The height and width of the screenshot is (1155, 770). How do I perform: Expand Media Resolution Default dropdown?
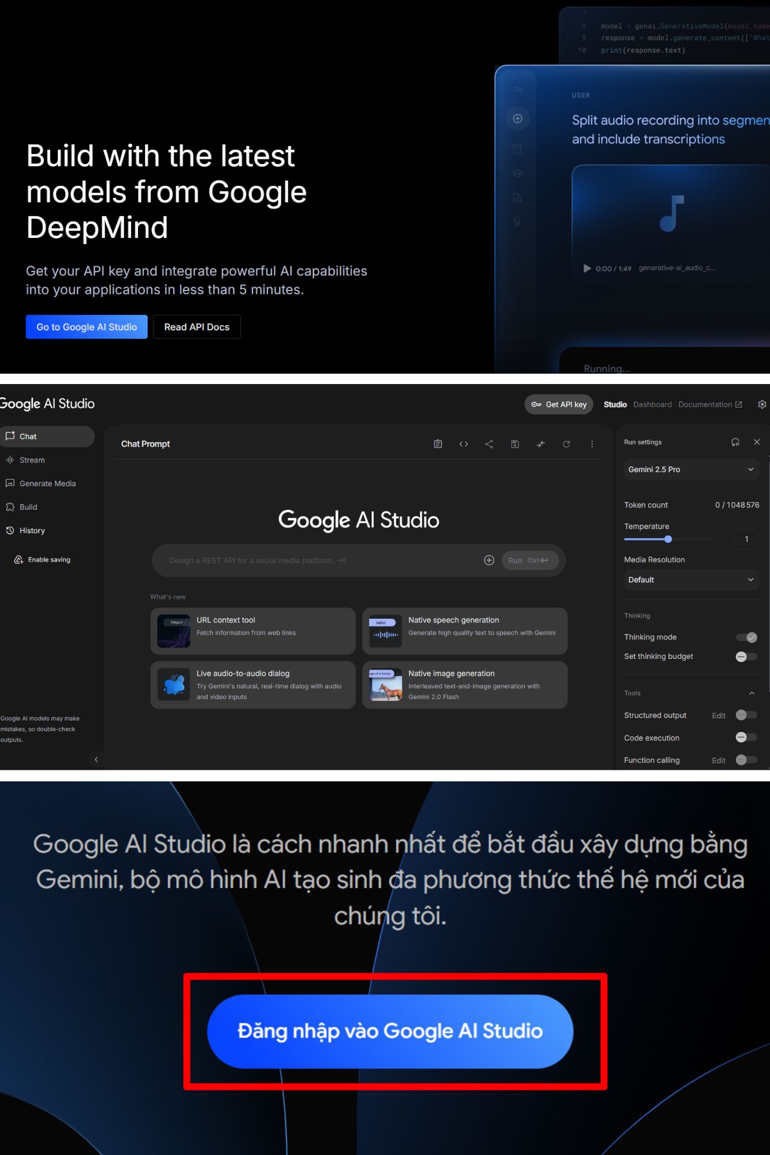[691, 580]
